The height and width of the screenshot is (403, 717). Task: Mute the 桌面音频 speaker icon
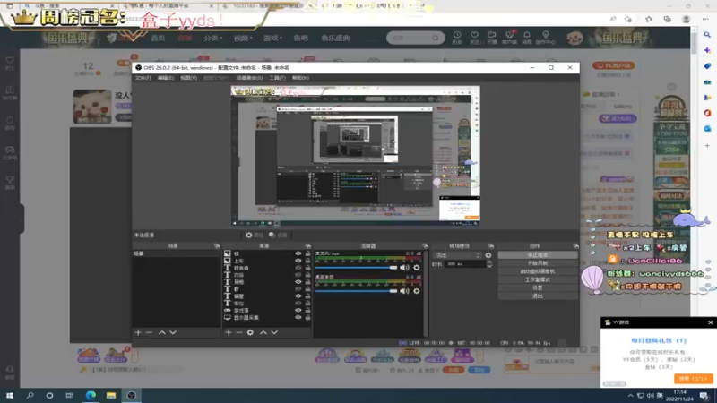[x=405, y=290]
